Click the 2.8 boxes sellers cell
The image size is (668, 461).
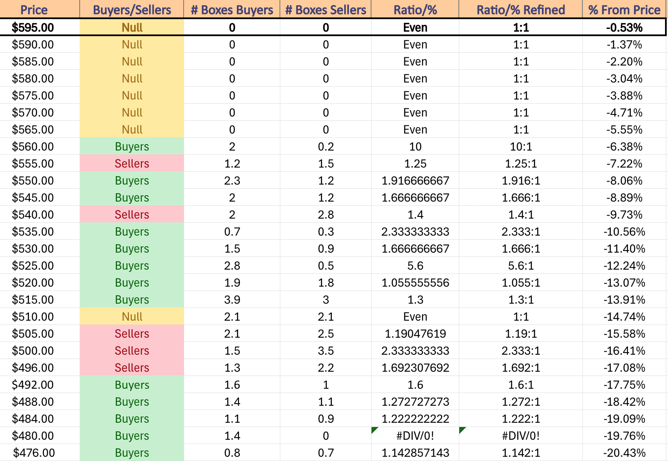tap(325, 214)
